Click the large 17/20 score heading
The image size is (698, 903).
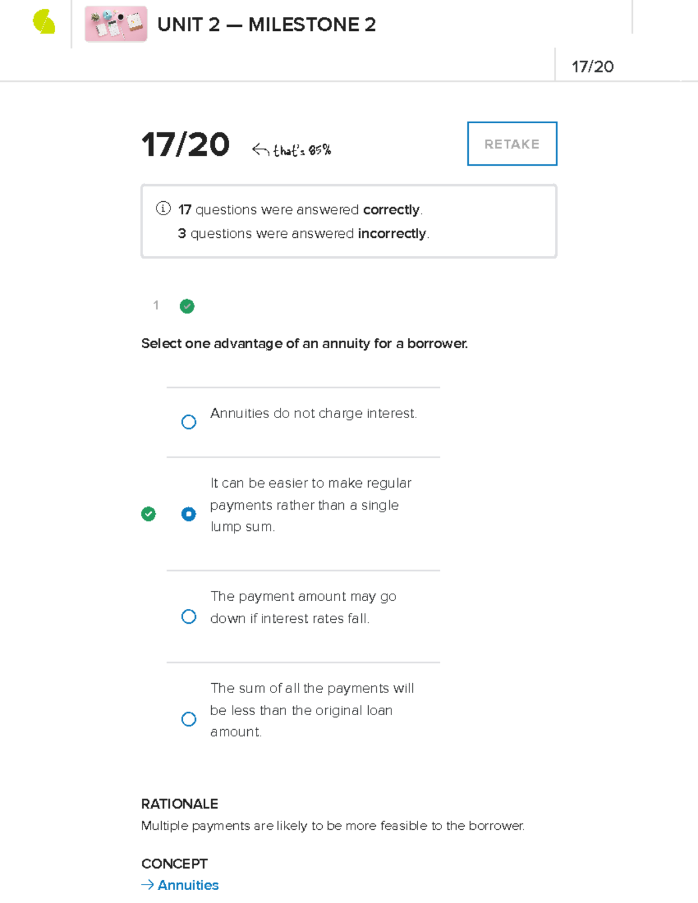[186, 144]
